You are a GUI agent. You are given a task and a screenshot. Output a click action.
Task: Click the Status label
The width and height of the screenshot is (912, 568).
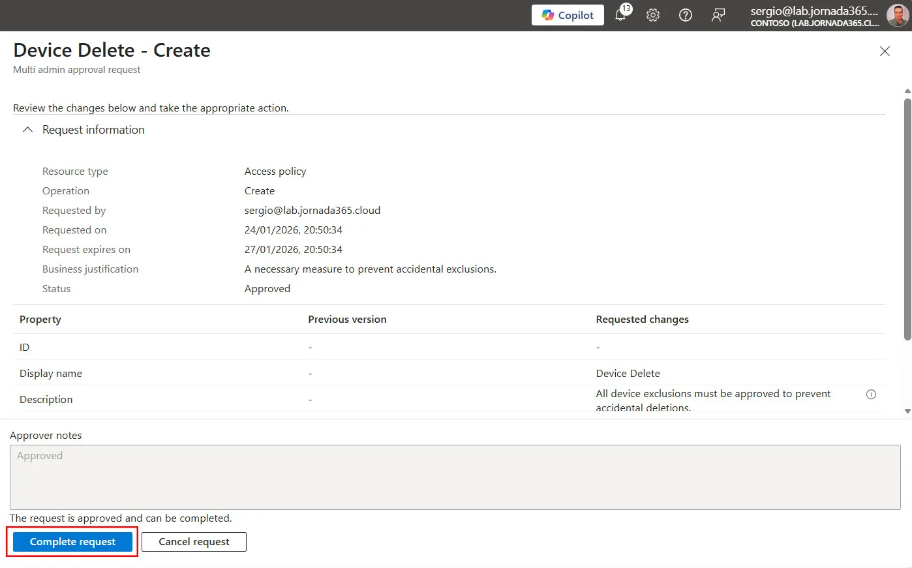(x=57, y=289)
